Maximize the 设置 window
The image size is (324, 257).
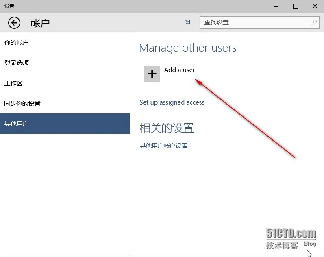[296, 6]
